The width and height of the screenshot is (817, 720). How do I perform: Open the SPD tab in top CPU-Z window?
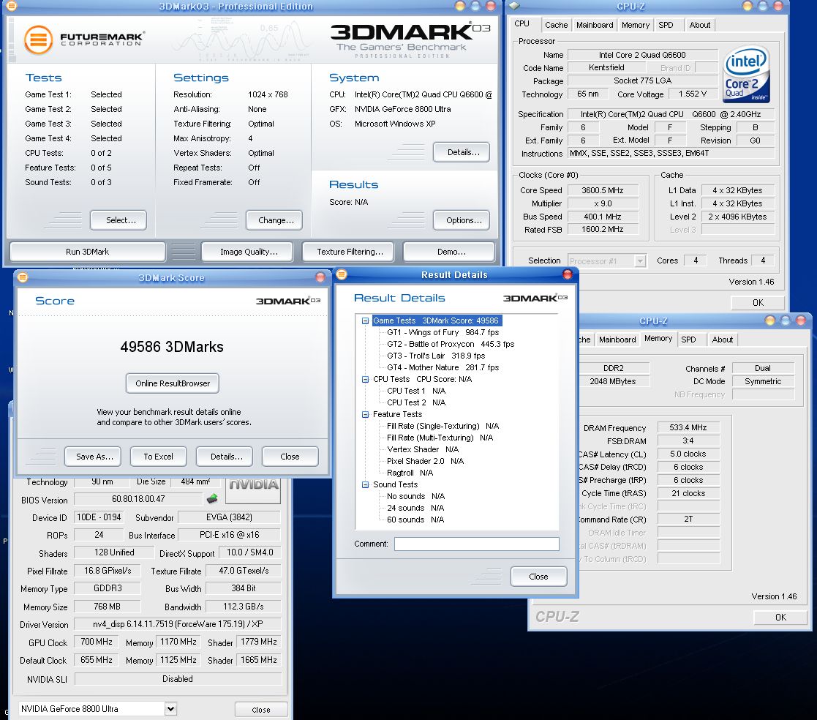pyautogui.click(x=666, y=25)
